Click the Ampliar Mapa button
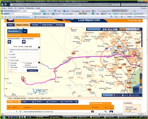 click(107, 95)
